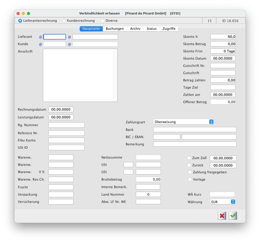This screenshot has height=242, width=260.
Task: Choose the Diverse radio option
Action: pyautogui.click(x=102, y=21)
